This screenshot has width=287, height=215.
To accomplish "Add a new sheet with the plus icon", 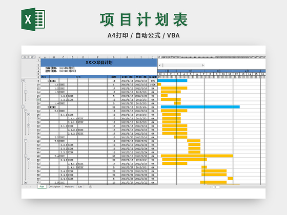I will pyautogui.click(x=91, y=187).
